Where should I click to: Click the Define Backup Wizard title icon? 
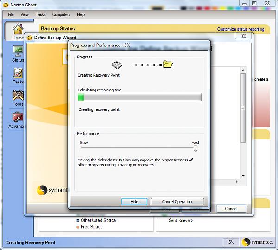tap(30, 38)
